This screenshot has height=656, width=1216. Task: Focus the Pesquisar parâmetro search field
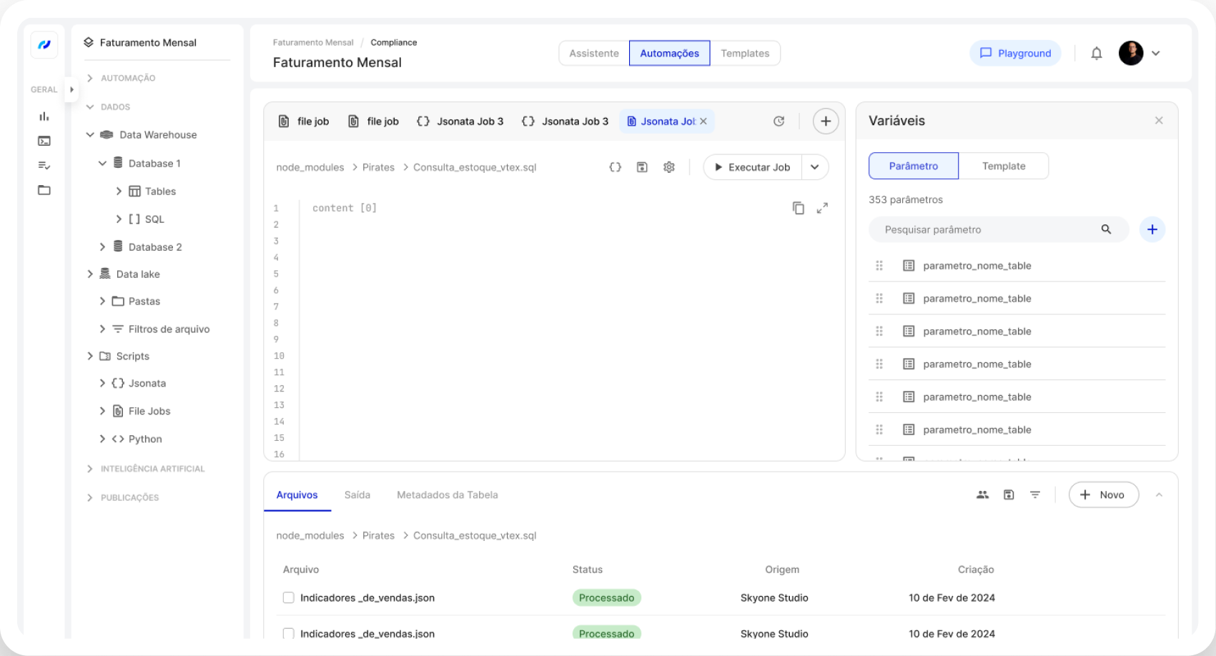pos(987,229)
